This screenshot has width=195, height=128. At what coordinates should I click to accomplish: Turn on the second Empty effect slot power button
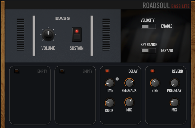click(x=62, y=71)
